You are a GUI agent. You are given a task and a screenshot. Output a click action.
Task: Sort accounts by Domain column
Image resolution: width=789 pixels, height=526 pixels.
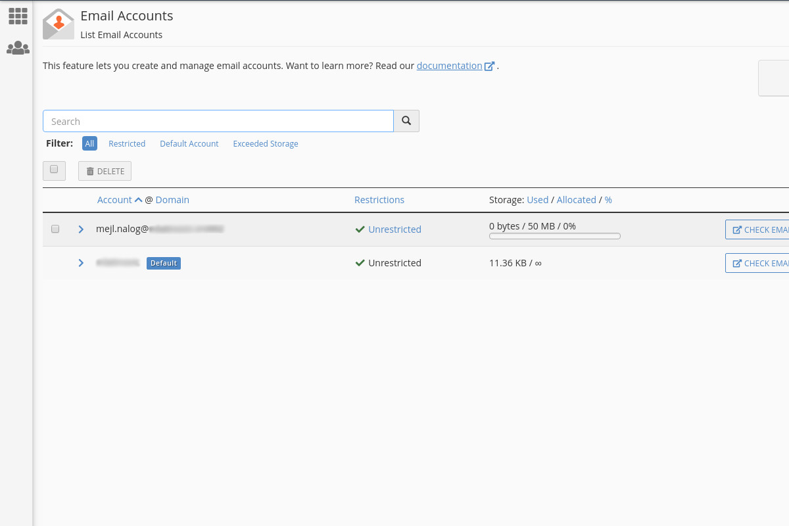coord(172,200)
